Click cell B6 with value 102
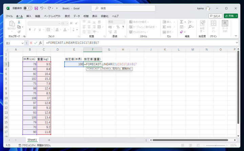This screenshot has width=244, height=151. (30, 79)
